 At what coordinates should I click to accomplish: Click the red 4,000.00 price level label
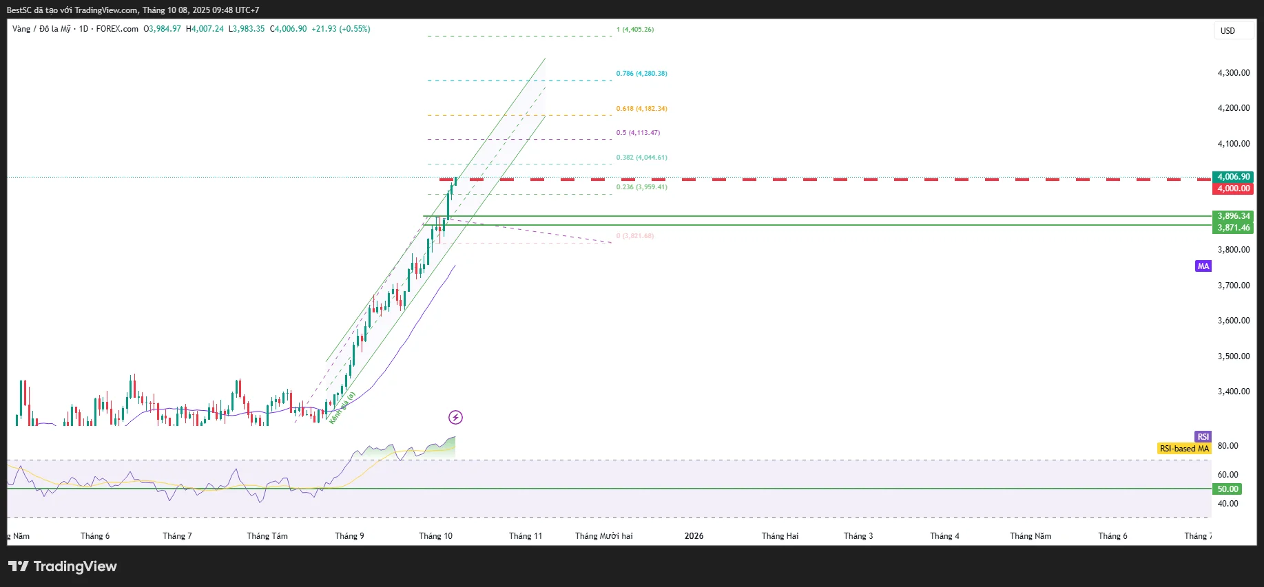[x=1233, y=189]
